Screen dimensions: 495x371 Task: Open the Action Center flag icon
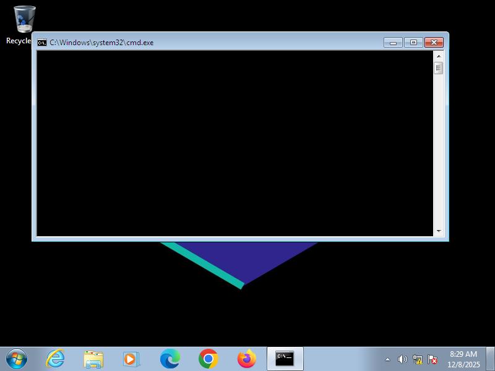pos(433,359)
